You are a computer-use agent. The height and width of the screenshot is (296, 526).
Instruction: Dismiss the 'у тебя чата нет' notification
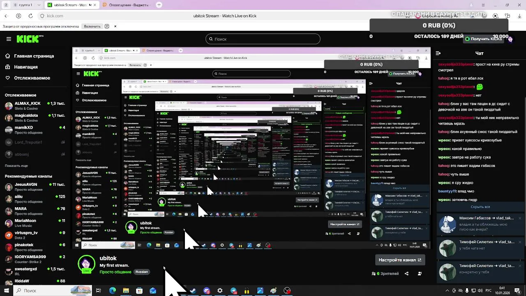[520, 242]
